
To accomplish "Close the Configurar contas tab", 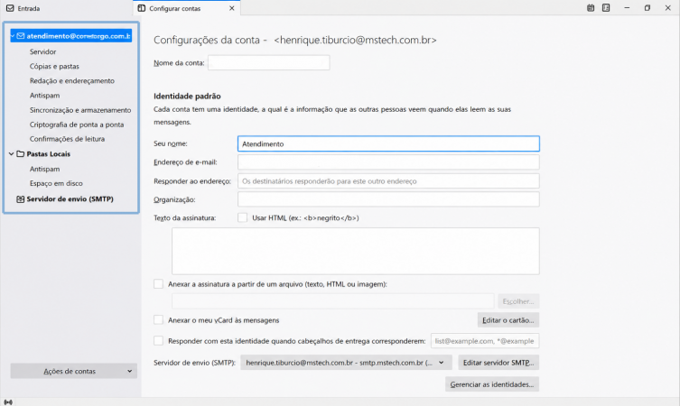I will [231, 8].
